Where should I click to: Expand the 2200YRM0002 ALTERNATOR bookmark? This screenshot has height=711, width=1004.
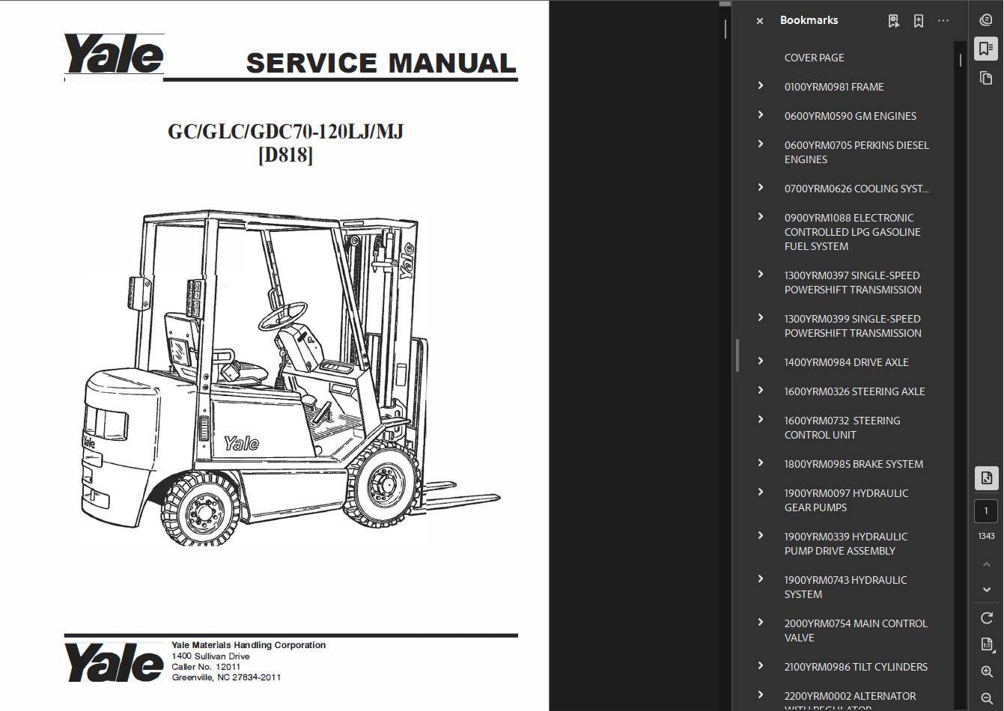click(761, 695)
